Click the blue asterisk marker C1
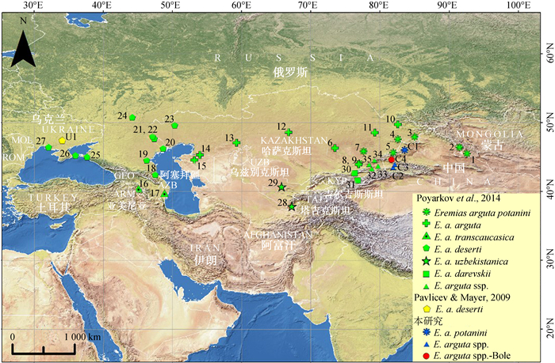 [x=404, y=149]
